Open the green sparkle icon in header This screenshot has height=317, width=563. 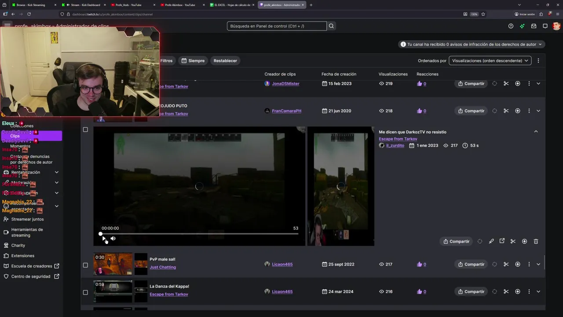[522, 26]
